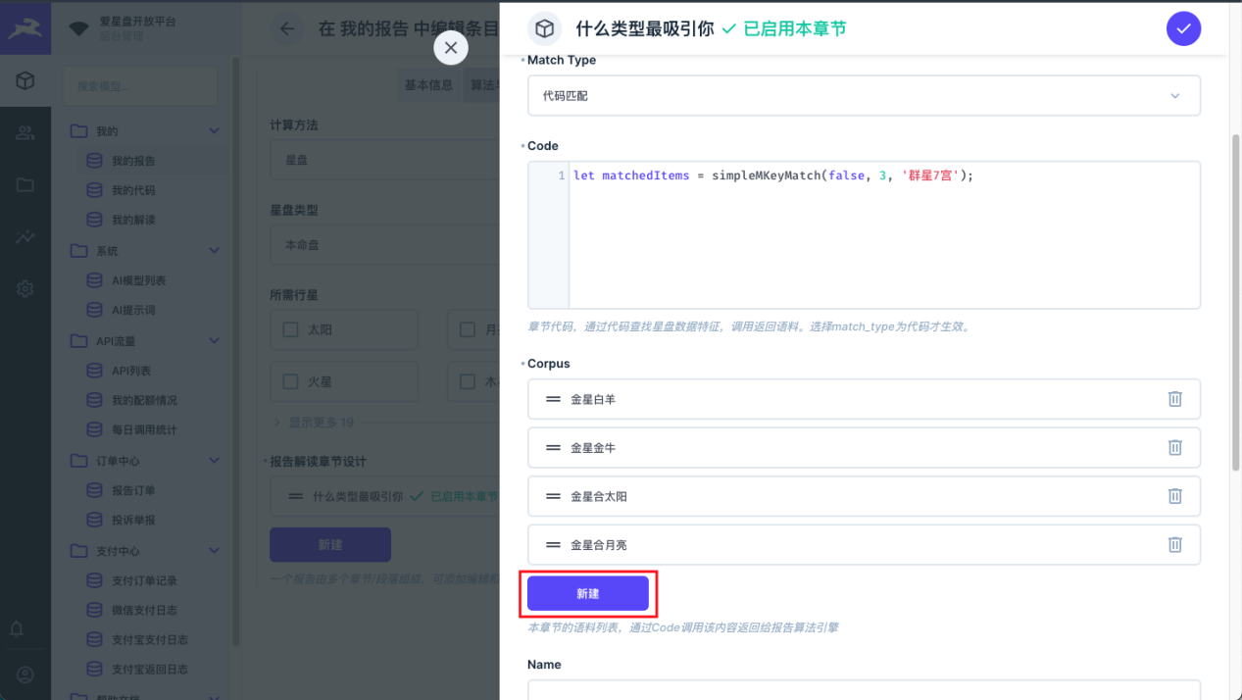Open 我的代码 in the sidebar
1242x700 pixels.
[x=133, y=190]
